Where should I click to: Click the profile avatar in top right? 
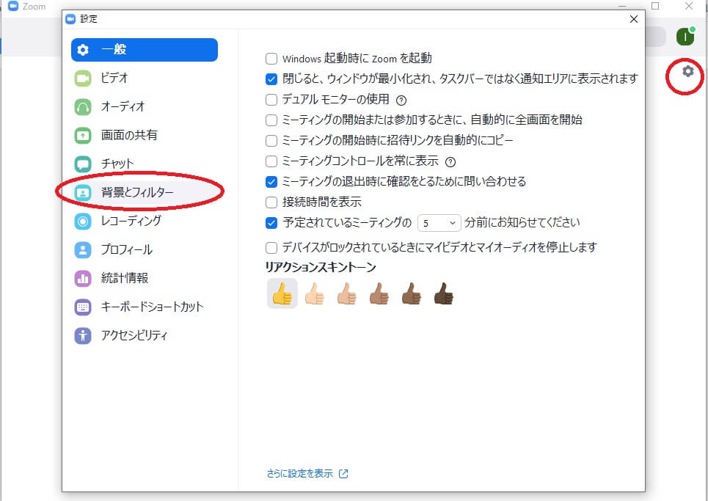coord(685,37)
